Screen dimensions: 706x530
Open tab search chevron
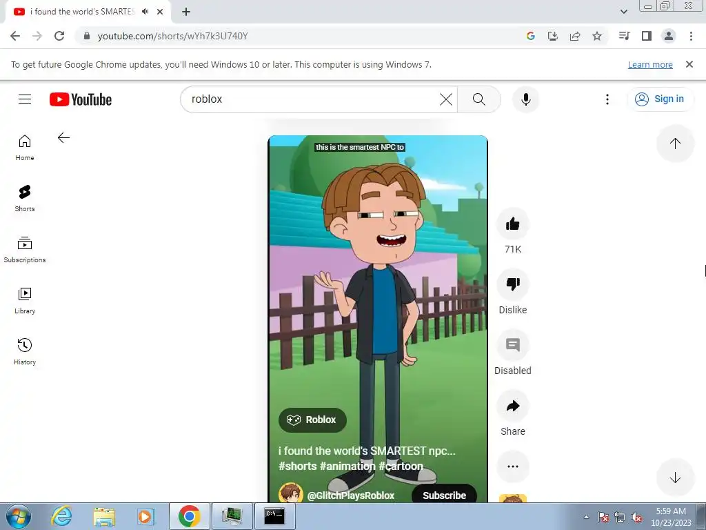pyautogui.click(x=623, y=12)
